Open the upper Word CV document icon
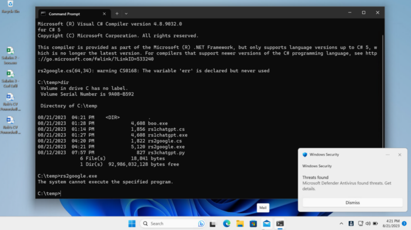The width and height of the screenshot is (411, 230). [10, 102]
